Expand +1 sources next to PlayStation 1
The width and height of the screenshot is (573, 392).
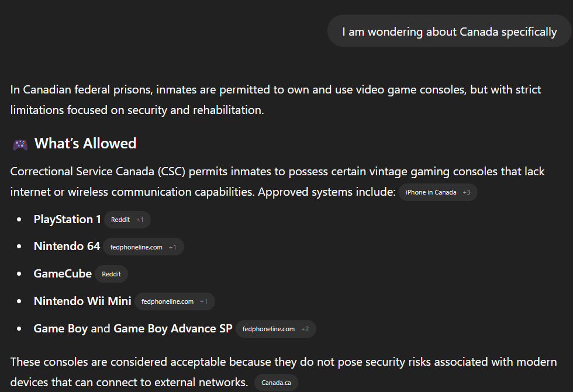click(140, 220)
